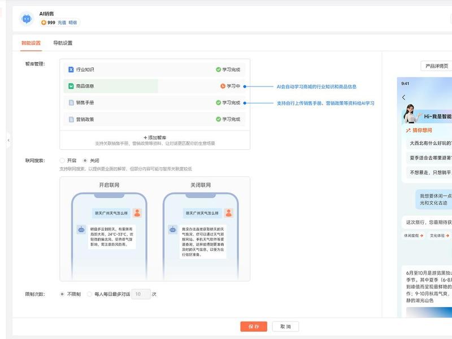
Task: Tap the 休闲度假 suggestion chip
Action: [x=414, y=236]
